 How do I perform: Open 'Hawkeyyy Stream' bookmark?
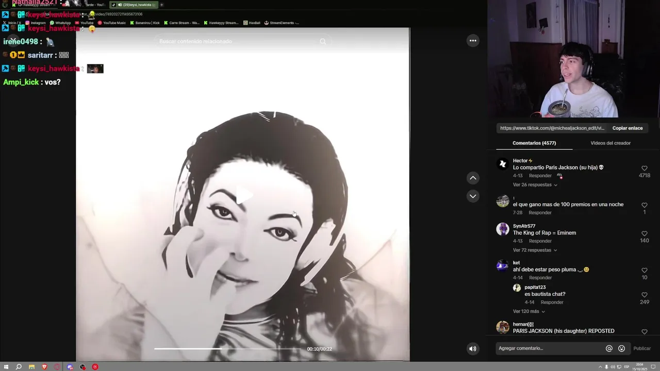pos(221,23)
